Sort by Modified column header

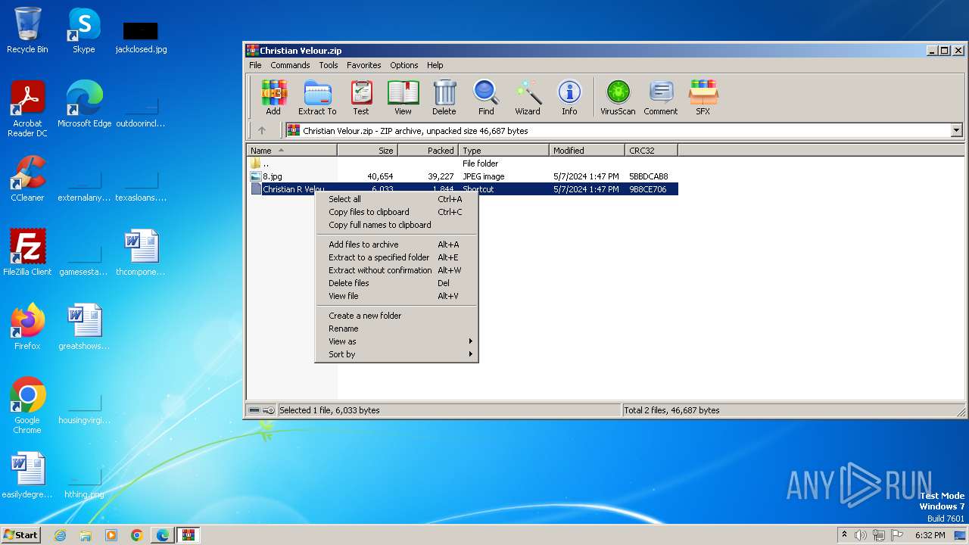coord(587,151)
